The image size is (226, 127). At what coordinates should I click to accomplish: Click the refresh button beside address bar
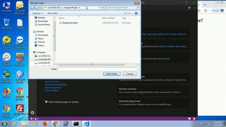103,8
